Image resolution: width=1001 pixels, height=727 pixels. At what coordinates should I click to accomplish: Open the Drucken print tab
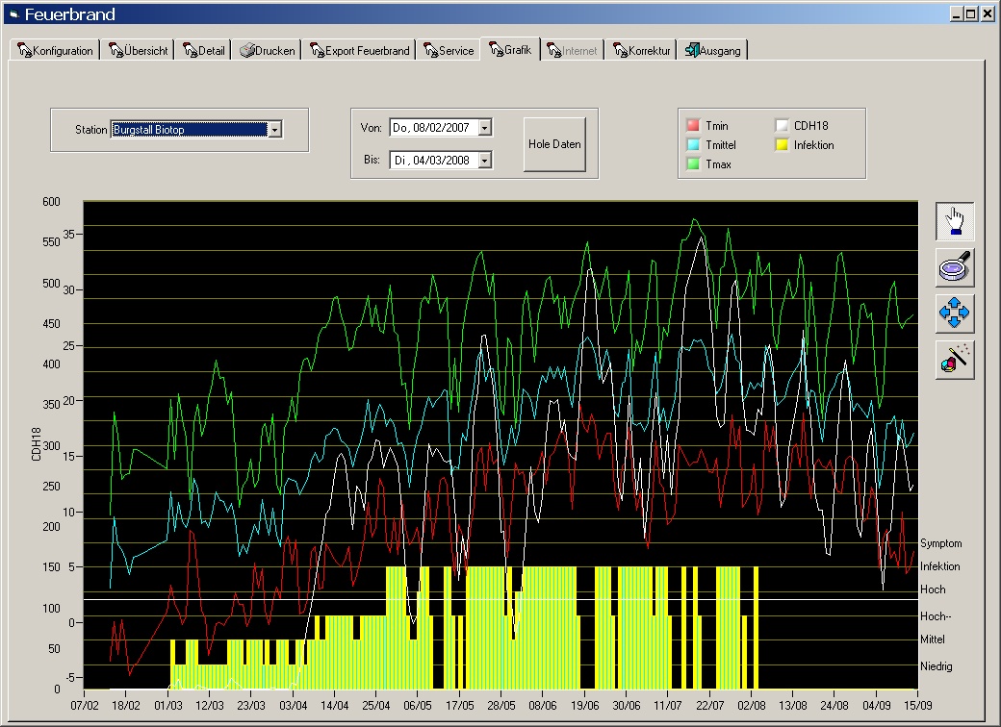[x=267, y=51]
